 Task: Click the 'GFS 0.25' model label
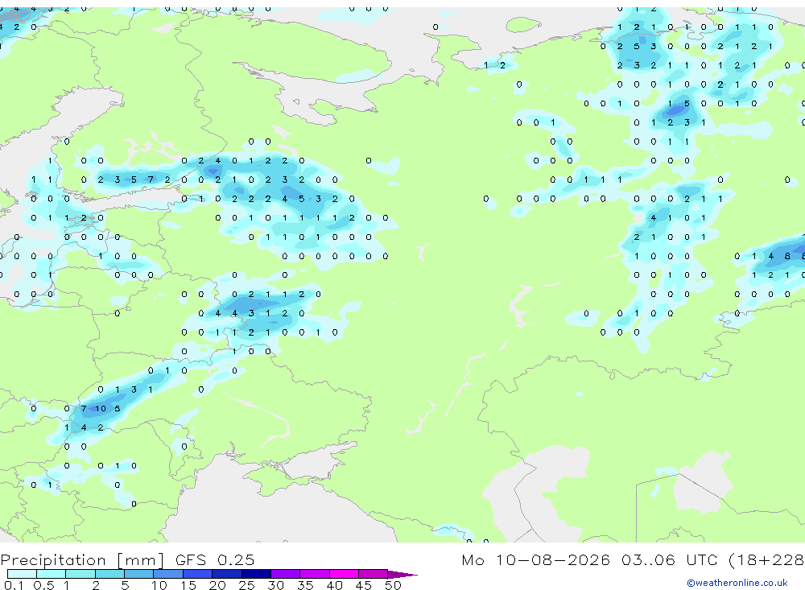215,559
